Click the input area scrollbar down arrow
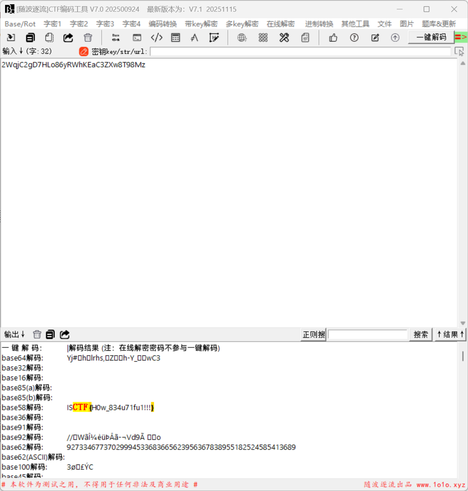468x491 pixels. 463,323
